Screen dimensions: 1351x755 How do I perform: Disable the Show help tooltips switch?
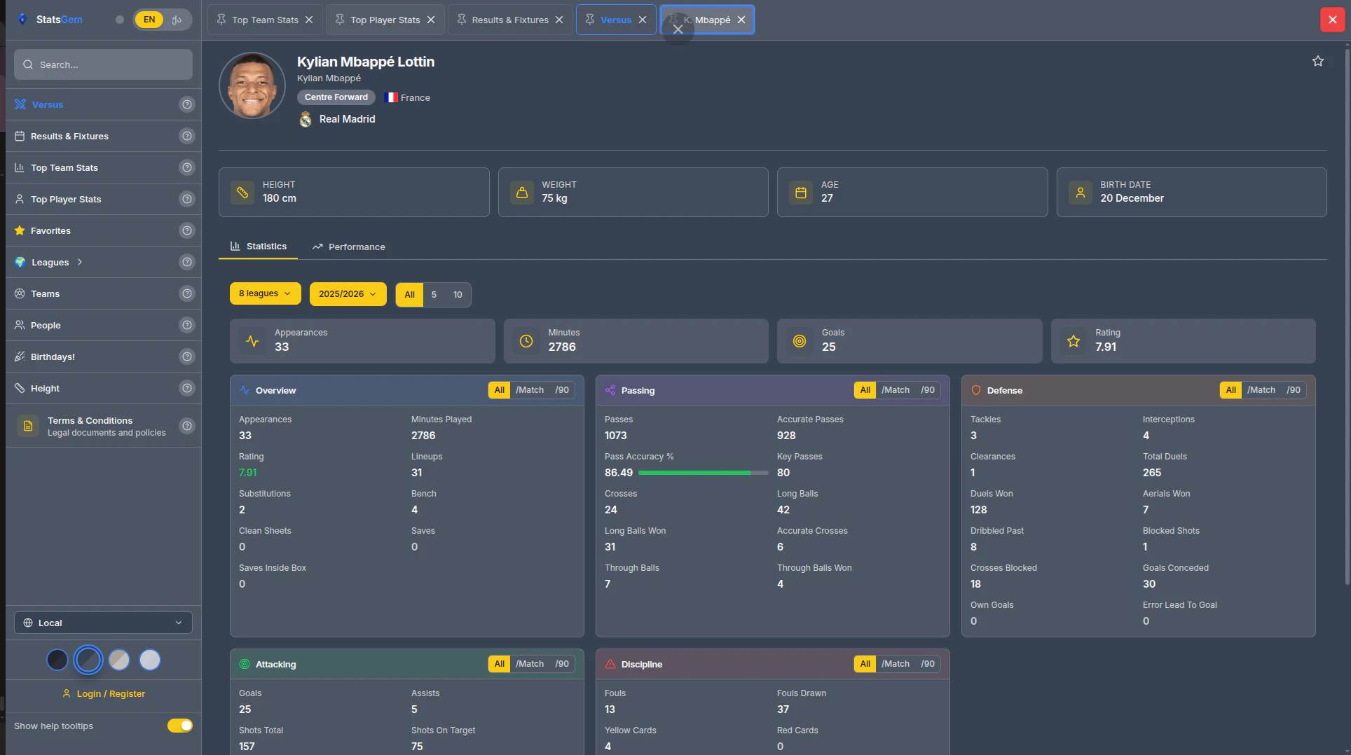pos(180,726)
